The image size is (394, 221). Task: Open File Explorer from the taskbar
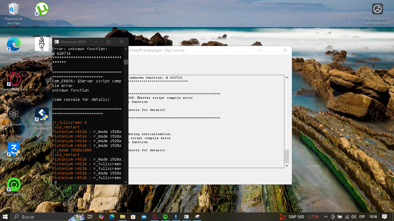click(x=122, y=217)
